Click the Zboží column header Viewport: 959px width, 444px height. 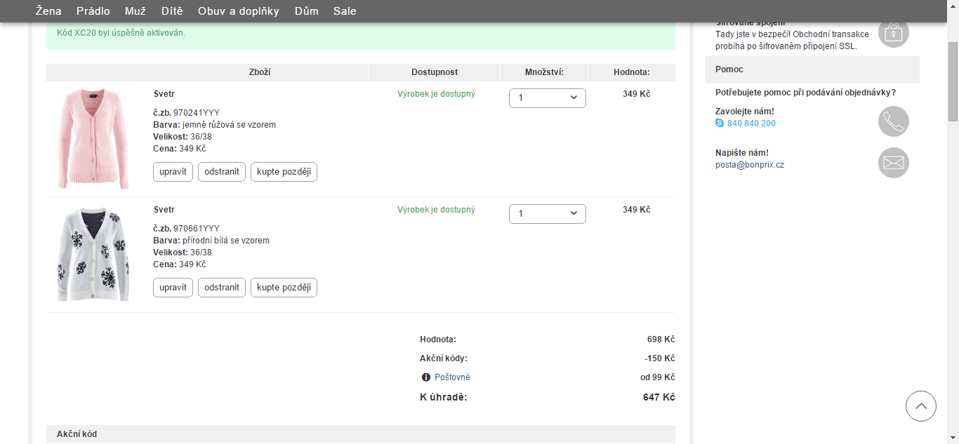tap(260, 72)
